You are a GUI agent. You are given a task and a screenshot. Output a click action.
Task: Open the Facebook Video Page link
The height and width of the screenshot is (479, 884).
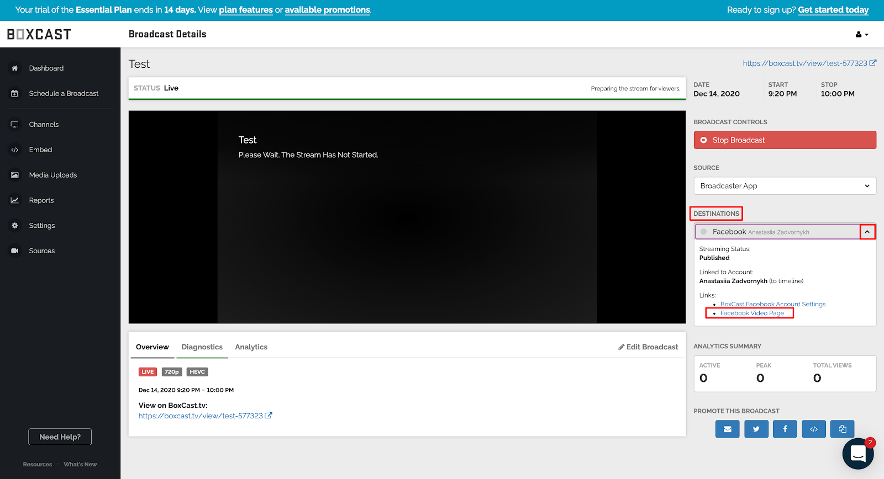pyautogui.click(x=752, y=313)
